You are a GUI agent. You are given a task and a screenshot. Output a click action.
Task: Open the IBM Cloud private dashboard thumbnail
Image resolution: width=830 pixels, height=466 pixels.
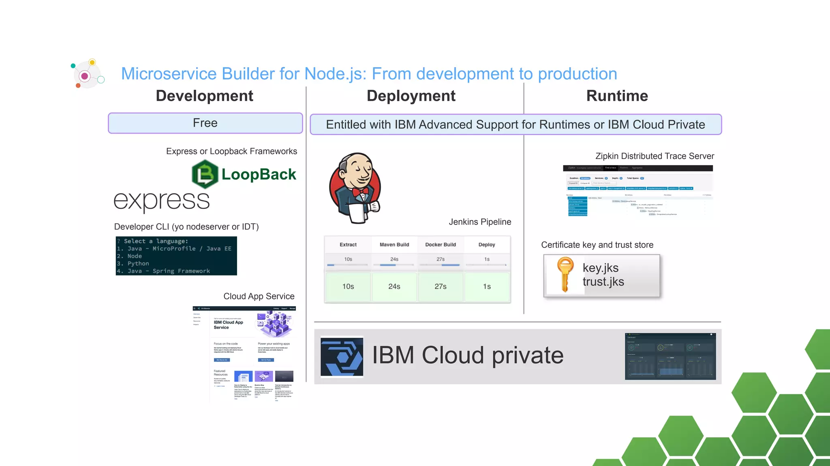(670, 356)
